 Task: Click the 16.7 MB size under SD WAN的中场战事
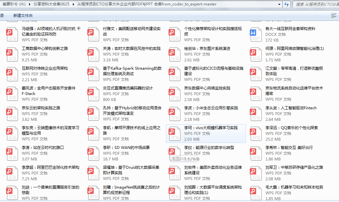pyautogui.click(x=110, y=159)
